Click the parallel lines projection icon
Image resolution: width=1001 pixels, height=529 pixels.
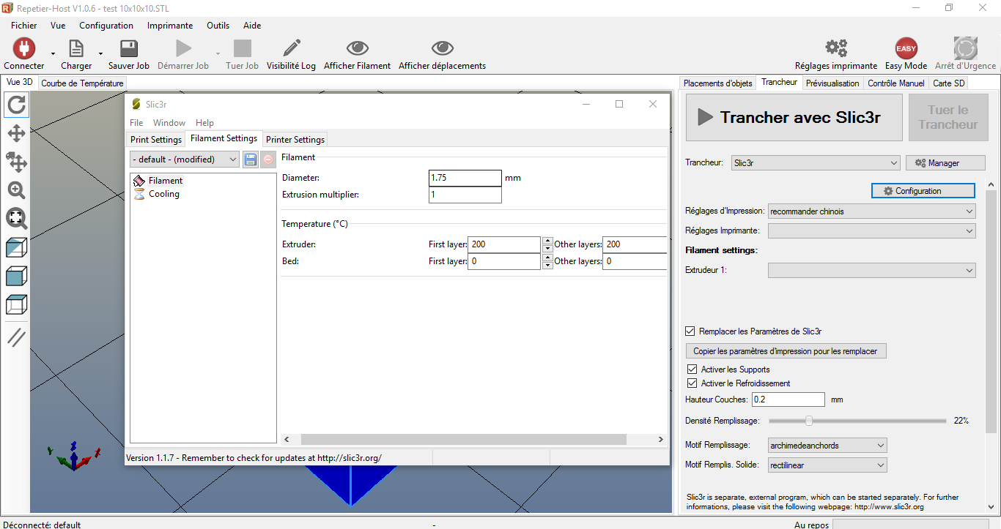coord(16,337)
